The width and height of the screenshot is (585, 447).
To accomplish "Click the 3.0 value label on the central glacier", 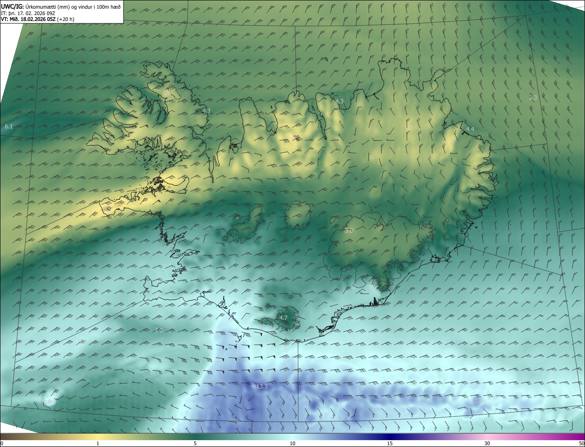I will (349, 231).
